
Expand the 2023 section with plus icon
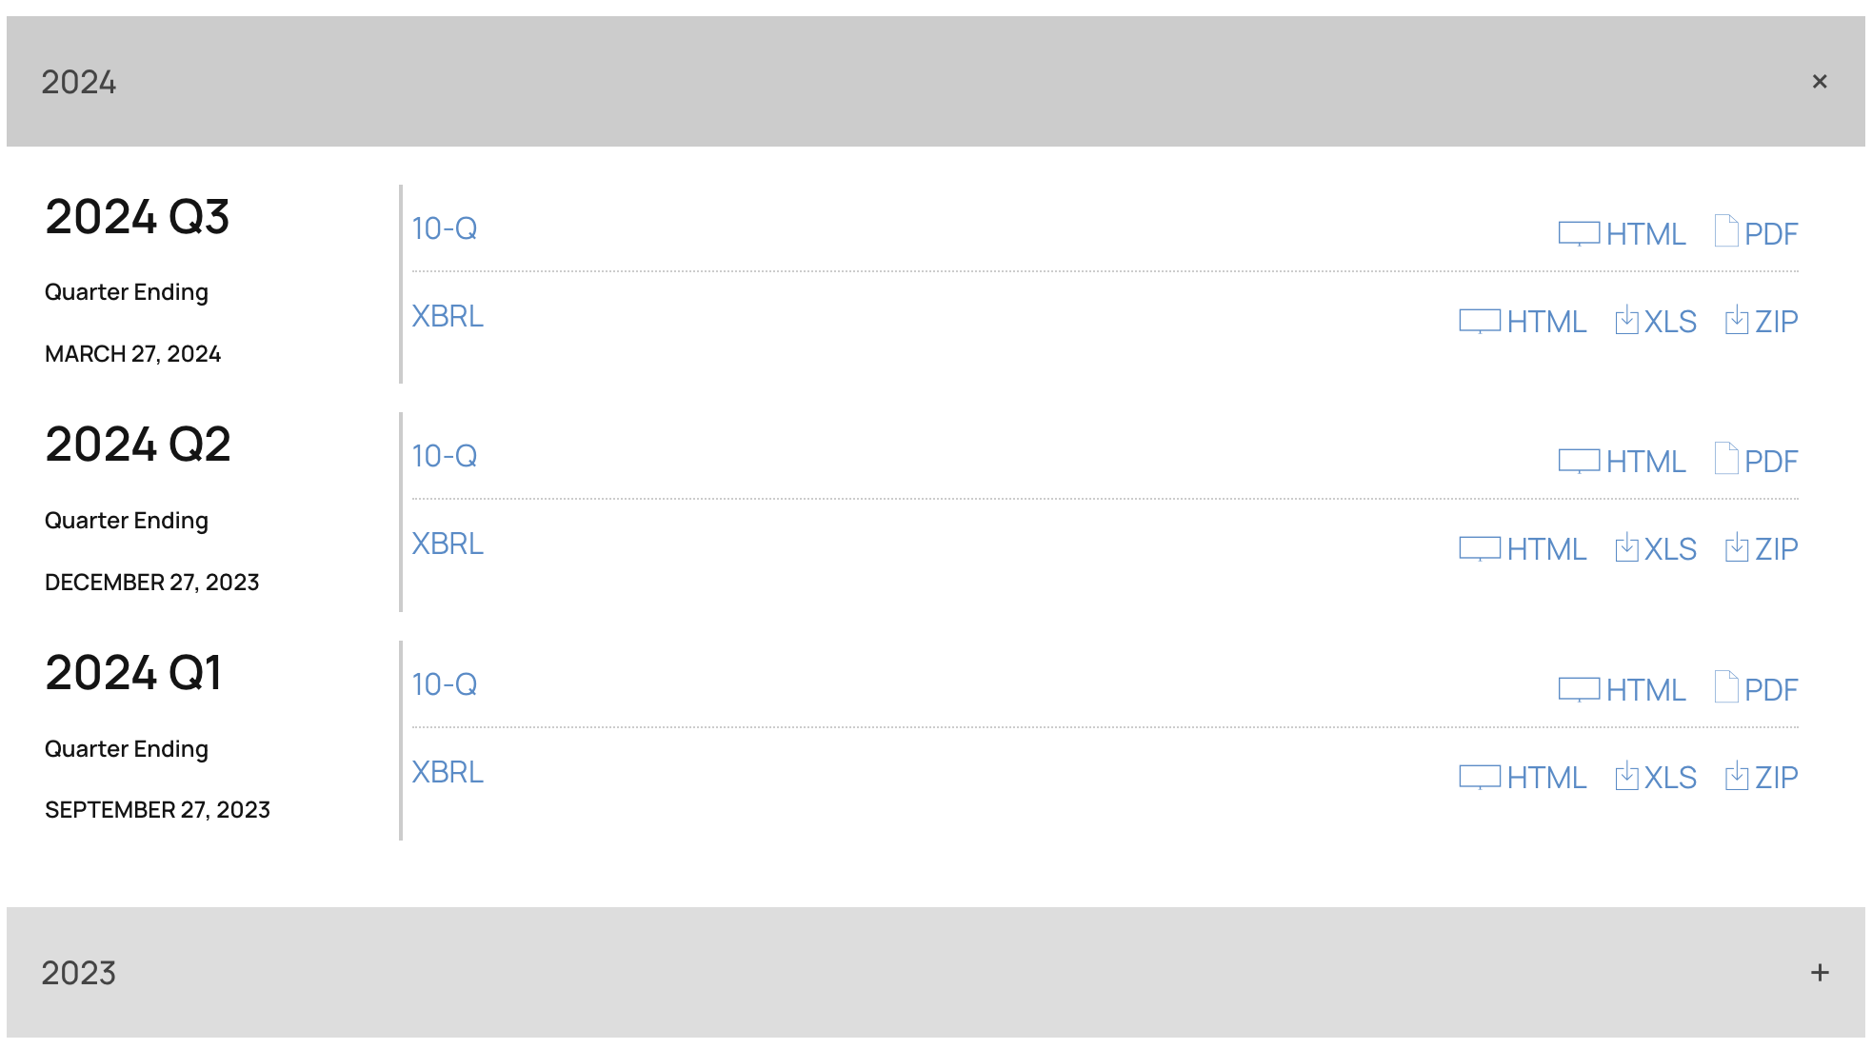(x=1819, y=973)
